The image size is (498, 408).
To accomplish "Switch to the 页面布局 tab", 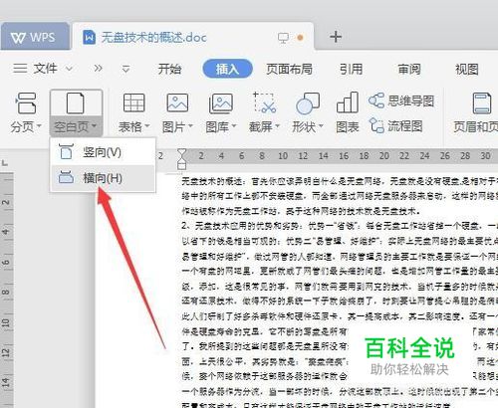I will pyautogui.click(x=289, y=69).
